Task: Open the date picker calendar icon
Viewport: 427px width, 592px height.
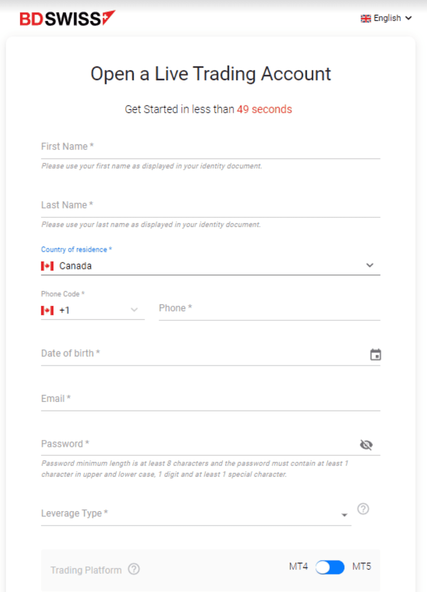Action: tap(375, 354)
